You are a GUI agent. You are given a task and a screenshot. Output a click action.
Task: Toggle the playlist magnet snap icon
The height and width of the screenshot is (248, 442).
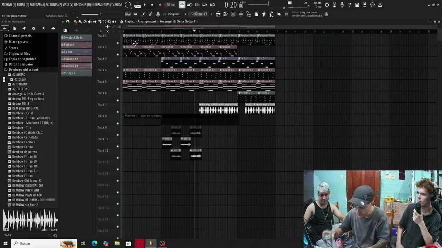point(68,22)
